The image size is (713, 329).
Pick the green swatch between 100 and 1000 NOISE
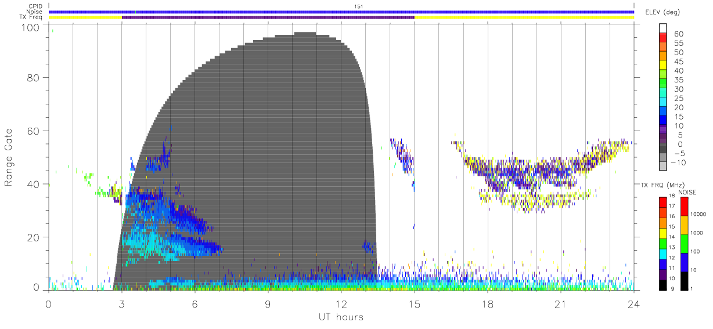[685, 244]
